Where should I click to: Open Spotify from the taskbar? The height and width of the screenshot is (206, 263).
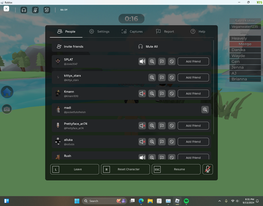pyautogui.click(x=186, y=201)
